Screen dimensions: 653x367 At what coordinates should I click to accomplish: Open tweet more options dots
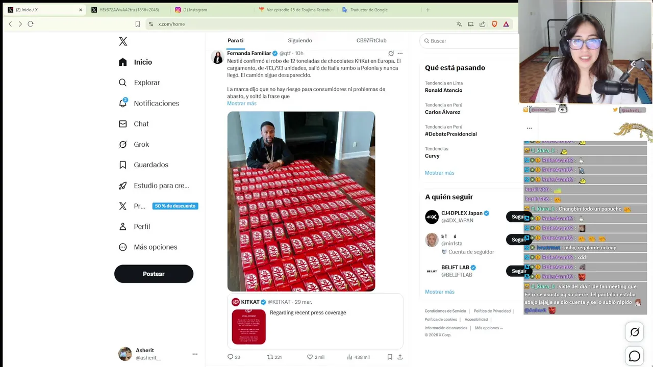point(400,53)
